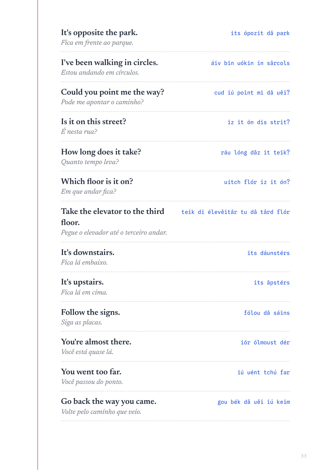Click "Could you point me the way?"
332x470 pixels.
tap(113, 92)
